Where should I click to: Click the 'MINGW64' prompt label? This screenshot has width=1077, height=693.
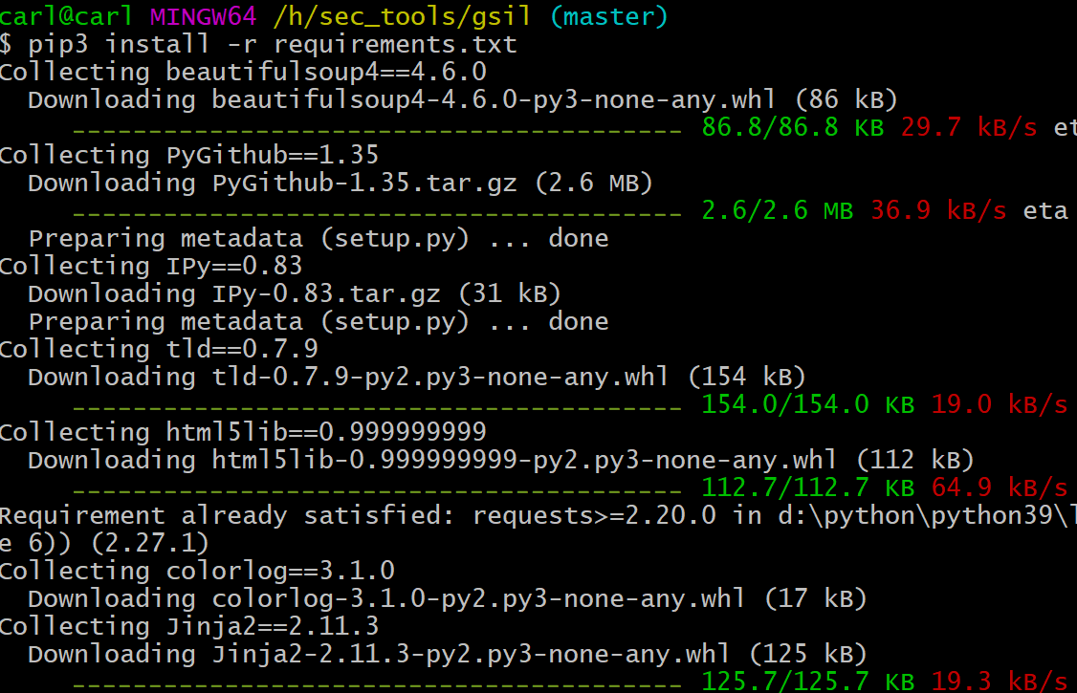click(204, 15)
